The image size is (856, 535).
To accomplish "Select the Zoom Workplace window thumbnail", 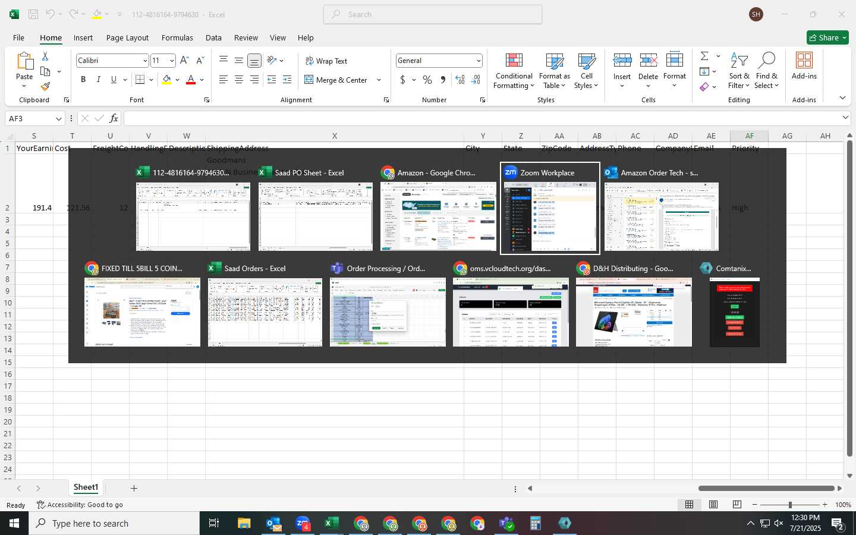I will point(550,208).
